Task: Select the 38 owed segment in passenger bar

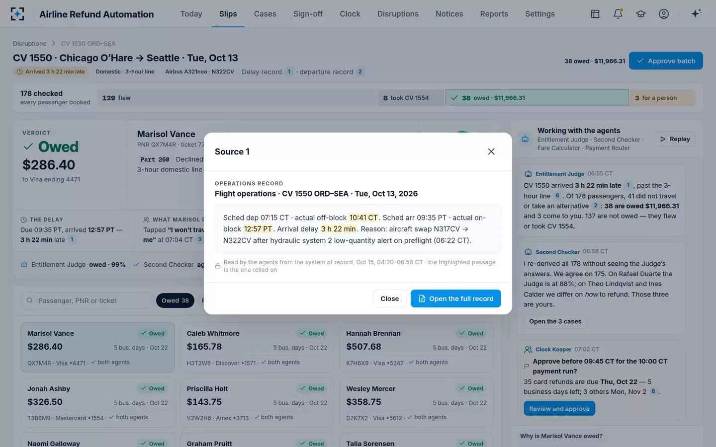Action: (x=537, y=98)
